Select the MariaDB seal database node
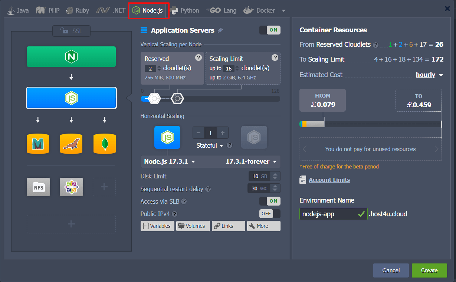The height and width of the screenshot is (282, 456). [x=71, y=144]
